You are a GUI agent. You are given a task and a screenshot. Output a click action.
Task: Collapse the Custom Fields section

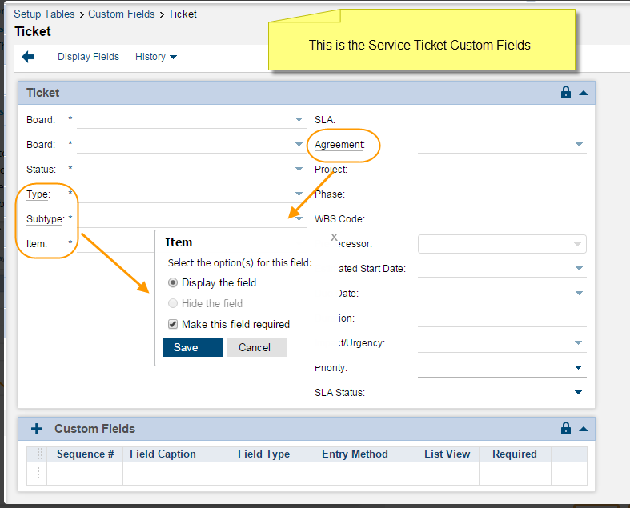[x=584, y=429]
